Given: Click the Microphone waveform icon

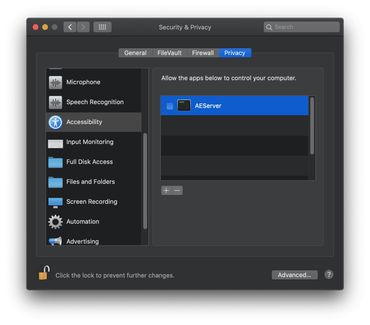Looking at the screenshot, I should (x=55, y=82).
